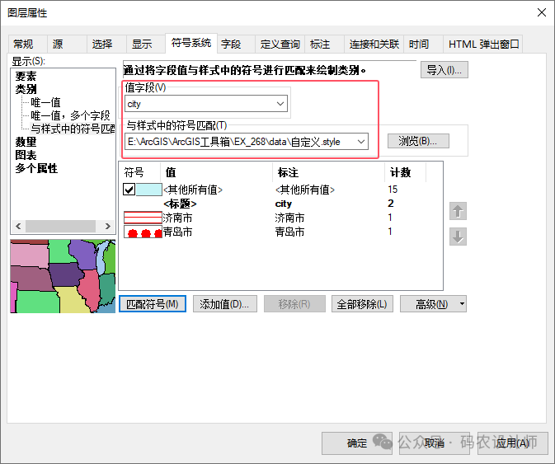
Task: Click the move up arrow icon
Action: (459, 211)
